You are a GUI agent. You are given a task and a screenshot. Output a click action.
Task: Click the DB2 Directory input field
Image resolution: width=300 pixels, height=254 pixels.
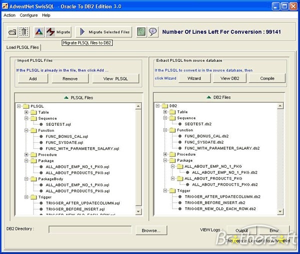[90, 230]
